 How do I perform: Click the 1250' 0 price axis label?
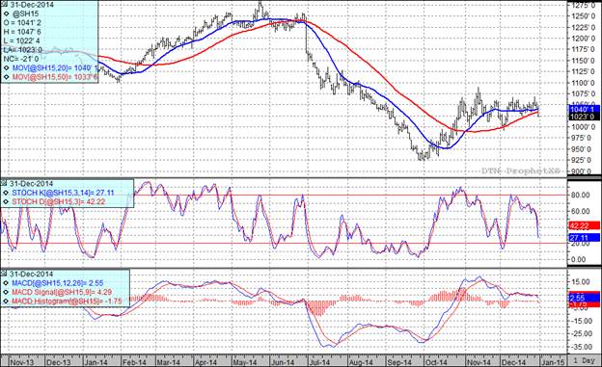[583, 16]
